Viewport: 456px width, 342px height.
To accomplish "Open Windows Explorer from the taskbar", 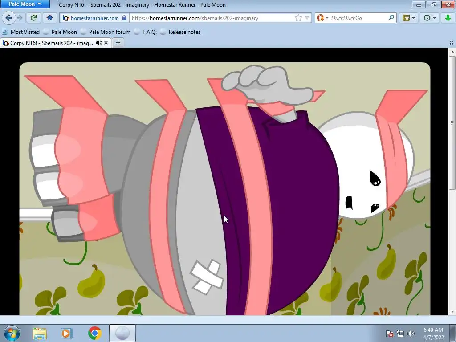I will click(x=40, y=333).
